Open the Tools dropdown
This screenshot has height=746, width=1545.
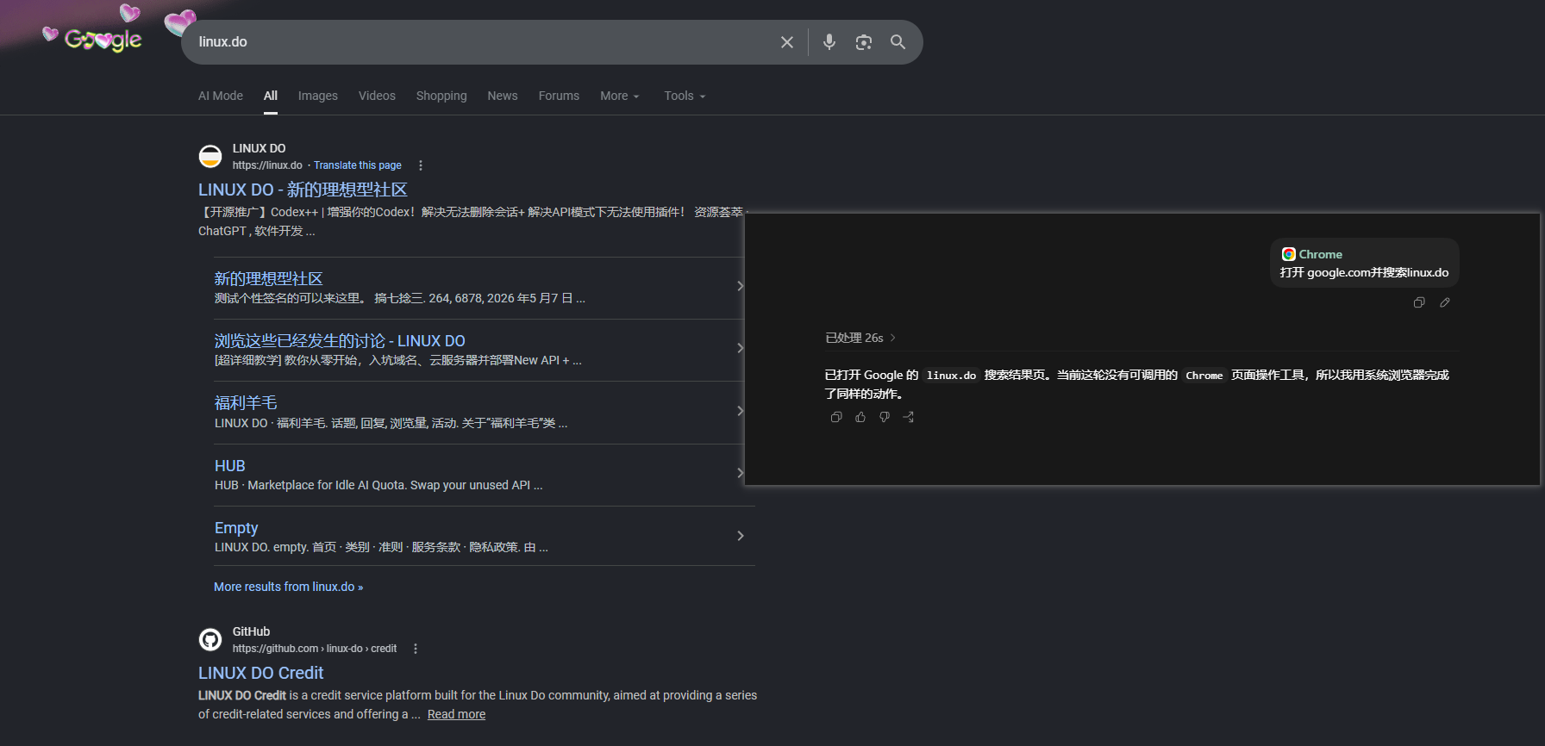pos(685,96)
